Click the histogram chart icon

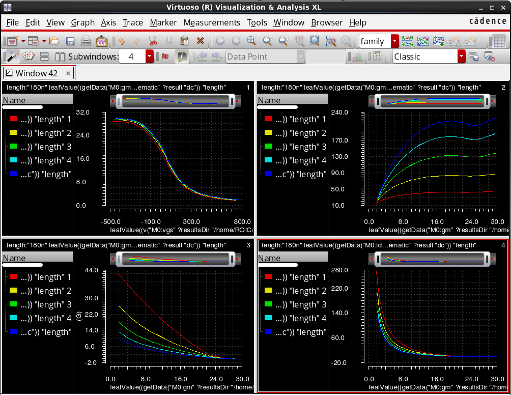pos(357,57)
